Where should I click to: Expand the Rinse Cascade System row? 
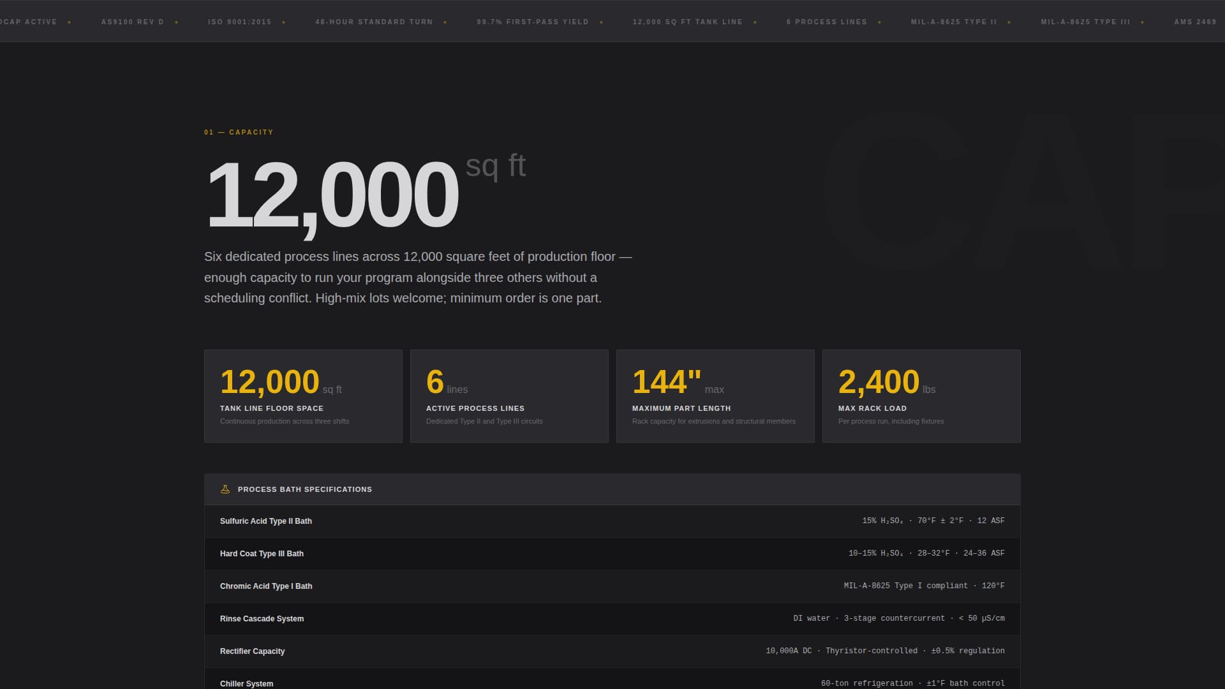point(612,618)
